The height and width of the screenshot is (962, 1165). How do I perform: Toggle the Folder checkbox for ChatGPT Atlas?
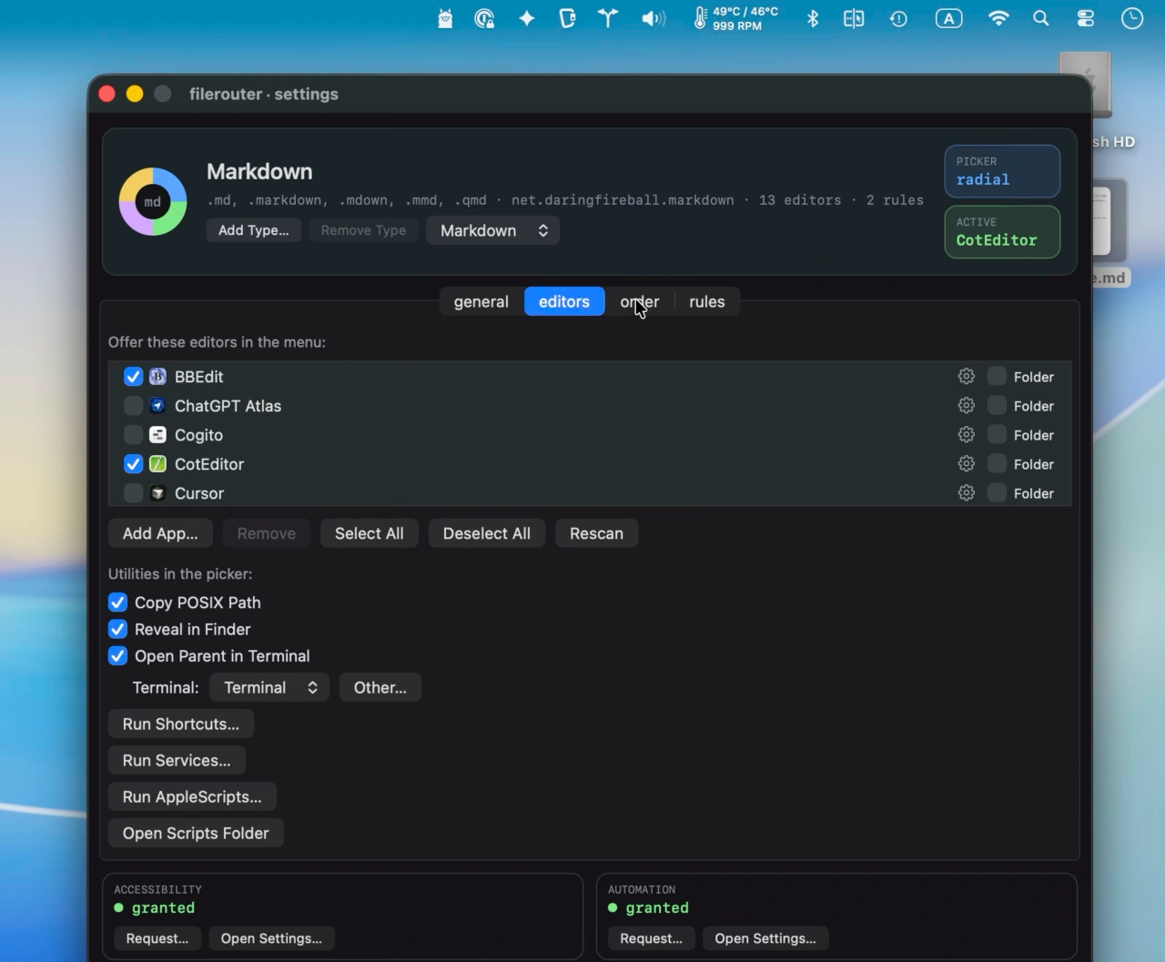(x=998, y=406)
